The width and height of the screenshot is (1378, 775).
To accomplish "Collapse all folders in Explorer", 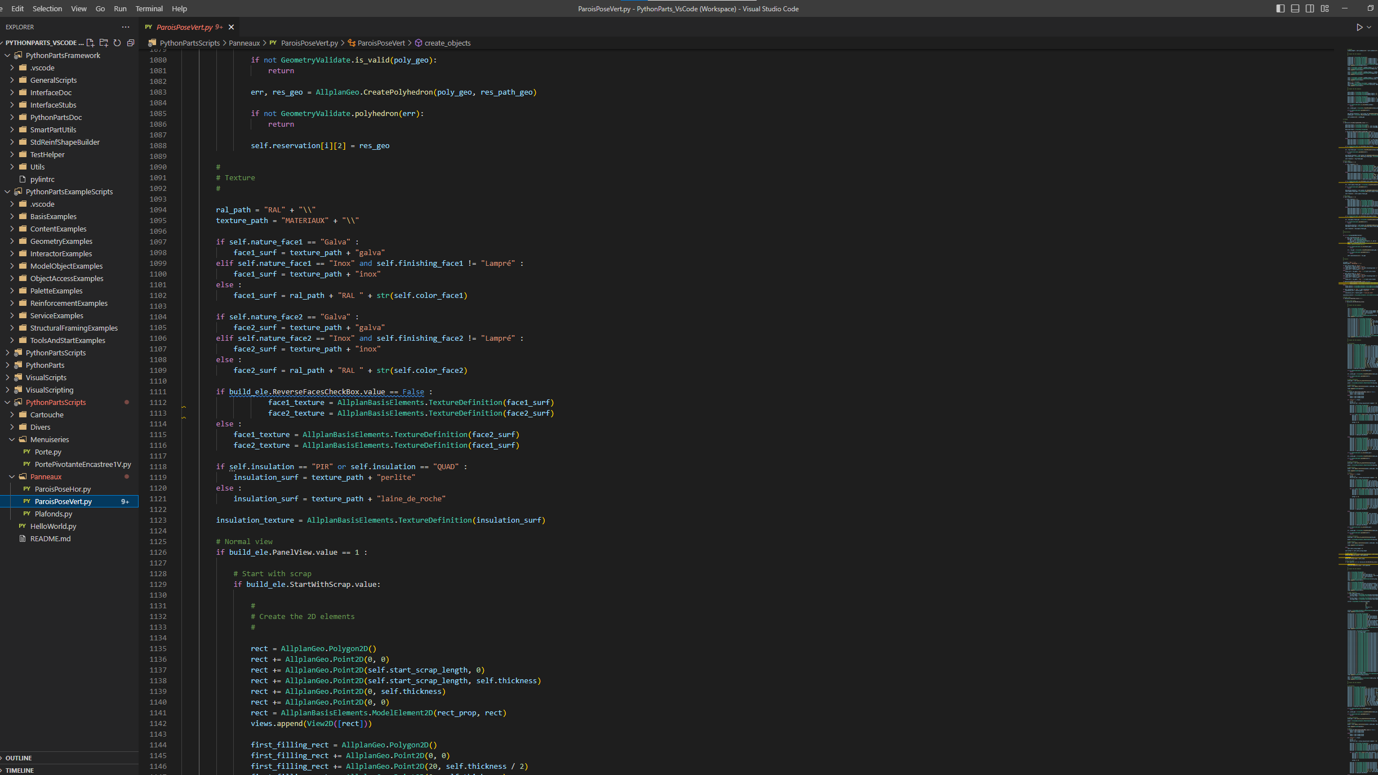I will pyautogui.click(x=131, y=43).
